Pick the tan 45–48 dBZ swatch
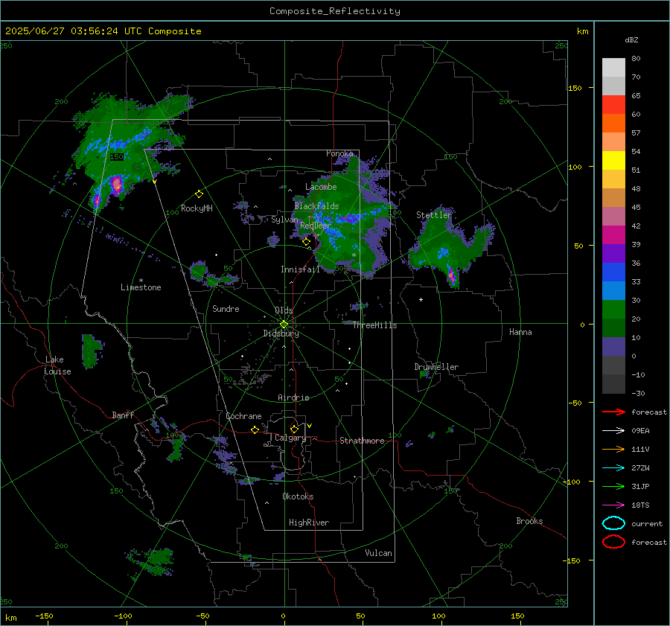The image size is (670, 626). [x=613, y=198]
